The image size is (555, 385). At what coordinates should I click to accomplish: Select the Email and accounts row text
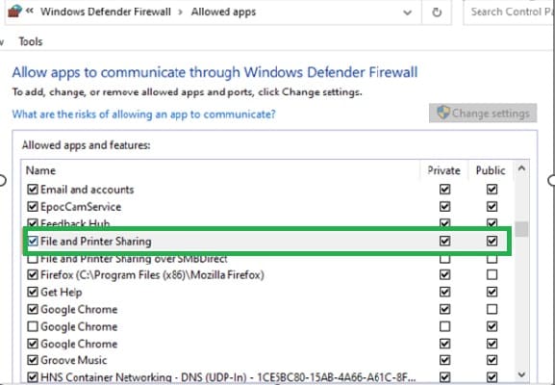tap(88, 190)
